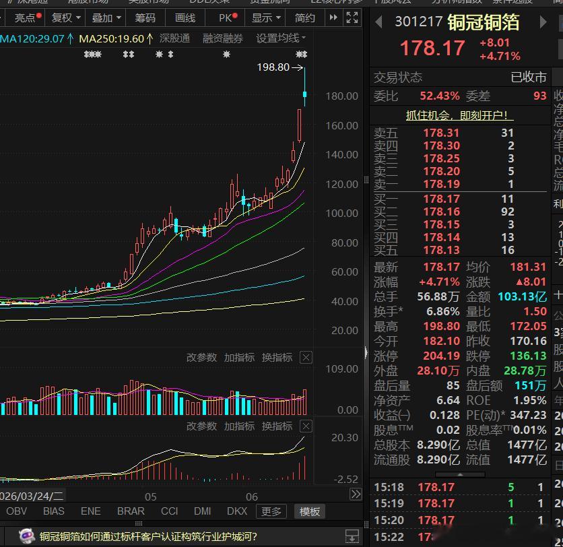Click the 跌停 value 136.13
Screen dimensions: 563x547
(x=528, y=356)
